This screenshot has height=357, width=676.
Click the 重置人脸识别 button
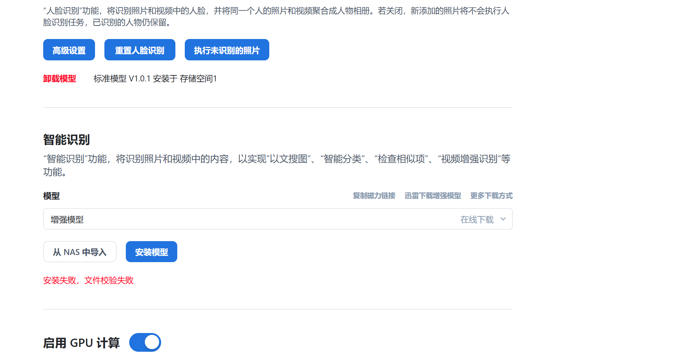[x=140, y=50]
